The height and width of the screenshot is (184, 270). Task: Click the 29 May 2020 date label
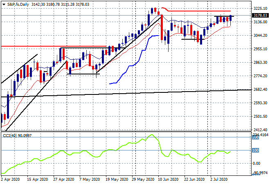coord(143,180)
